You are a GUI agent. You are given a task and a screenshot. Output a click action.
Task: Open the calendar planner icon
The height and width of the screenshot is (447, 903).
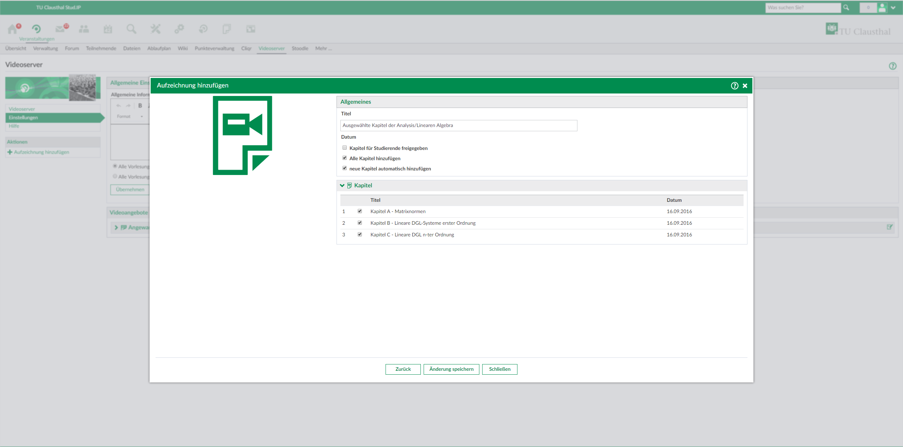pyautogui.click(x=108, y=29)
